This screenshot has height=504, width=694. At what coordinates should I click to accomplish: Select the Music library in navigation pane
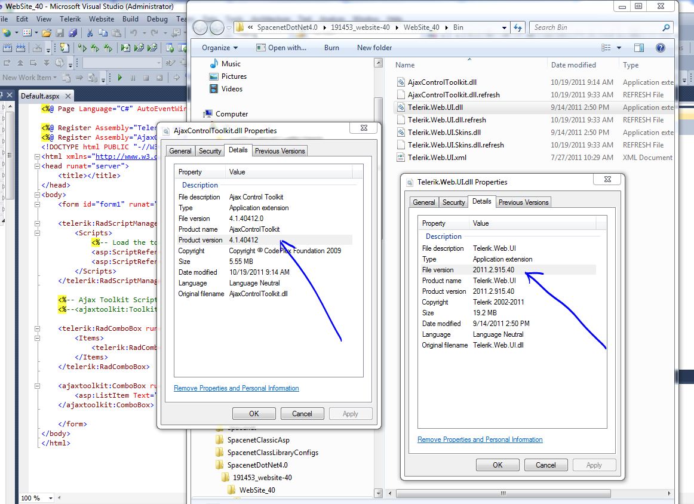pyautogui.click(x=231, y=64)
